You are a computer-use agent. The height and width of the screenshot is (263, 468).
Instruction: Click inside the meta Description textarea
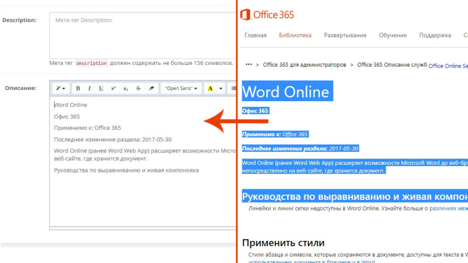coord(143,35)
